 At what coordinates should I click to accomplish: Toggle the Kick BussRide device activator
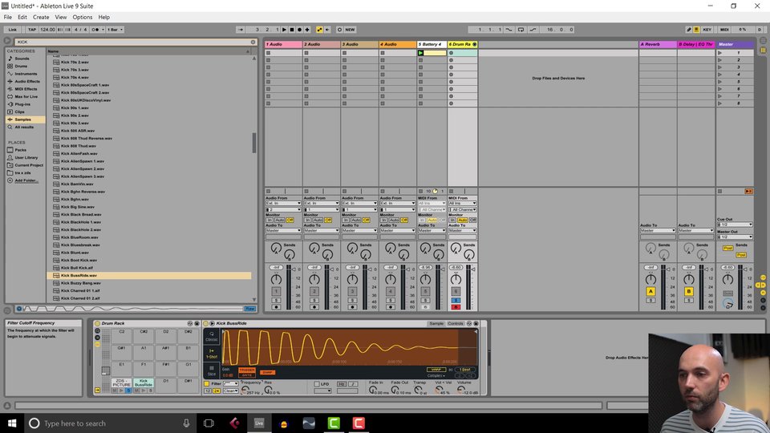point(206,323)
